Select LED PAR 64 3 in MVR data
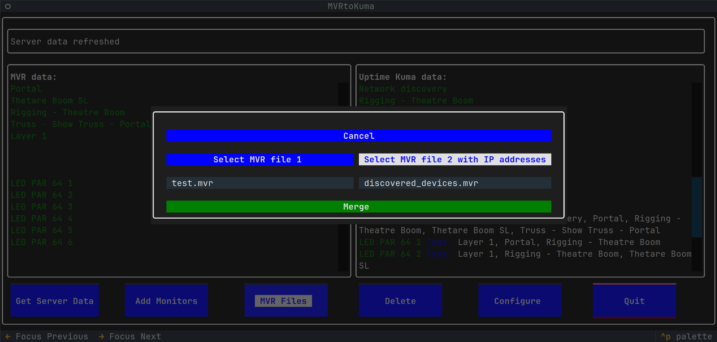Viewport: 717px width, 342px height. click(x=42, y=206)
